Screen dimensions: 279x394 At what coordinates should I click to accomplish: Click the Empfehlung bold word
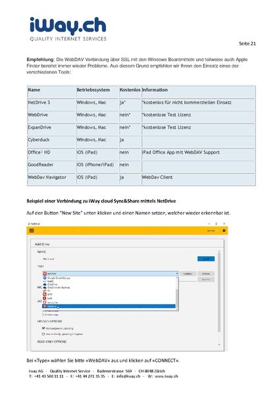click(x=40, y=60)
